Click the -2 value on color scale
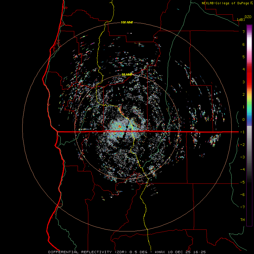The image size is (254, 254). click(x=242, y=145)
